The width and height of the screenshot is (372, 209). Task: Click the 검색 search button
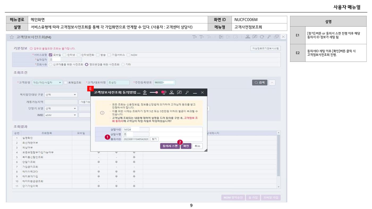click(259, 82)
